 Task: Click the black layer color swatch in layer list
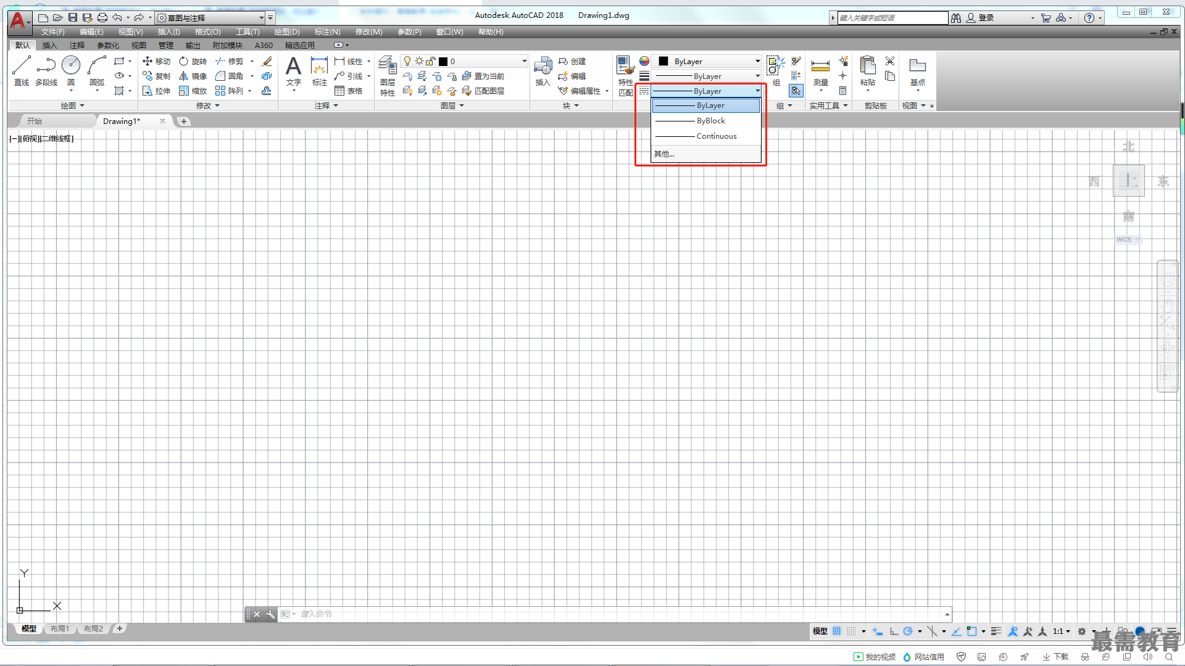443,61
